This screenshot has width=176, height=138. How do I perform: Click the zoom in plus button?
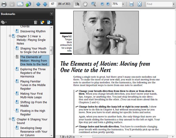click(x=108, y=4)
